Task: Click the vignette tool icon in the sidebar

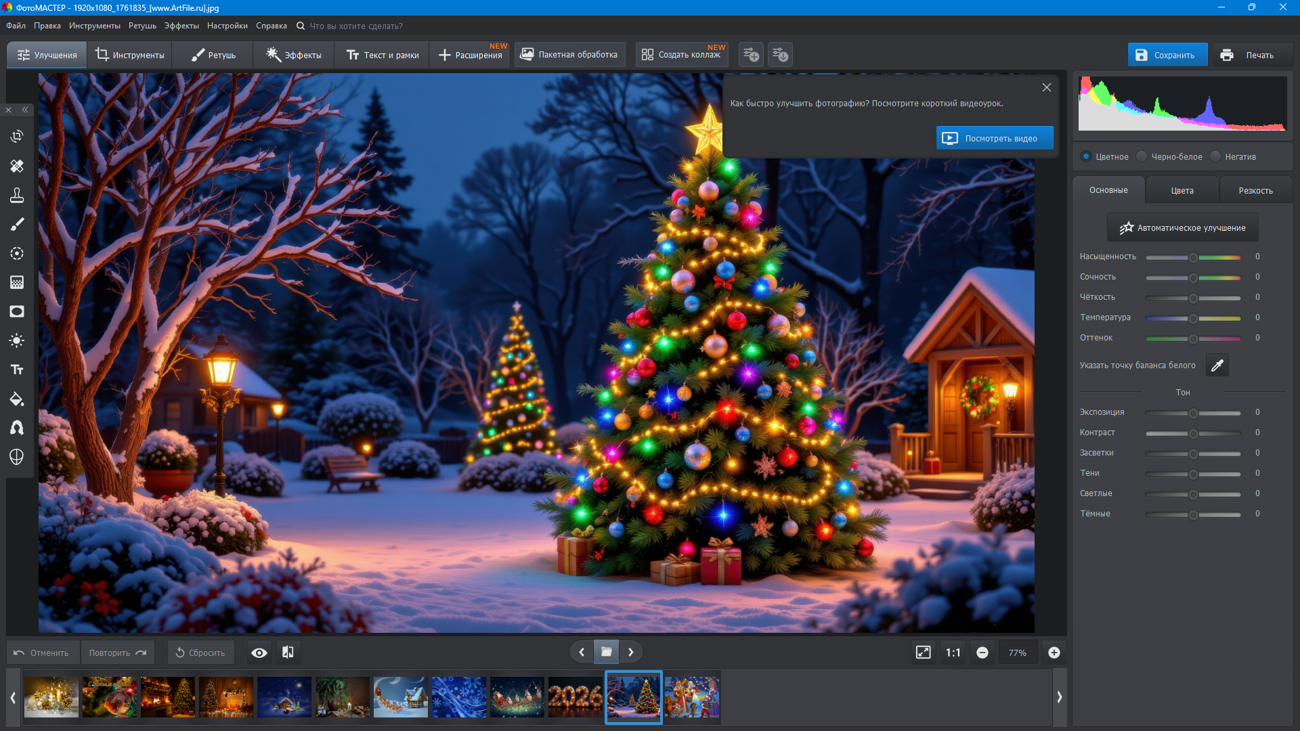Action: pos(17,311)
